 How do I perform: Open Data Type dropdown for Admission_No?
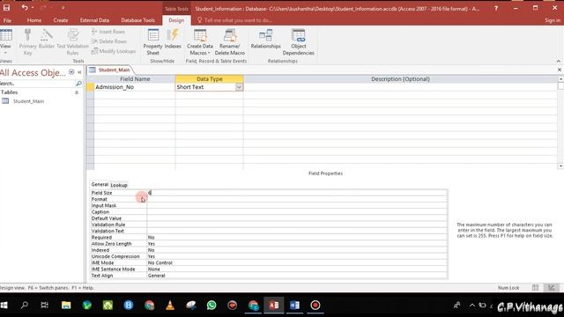point(239,87)
